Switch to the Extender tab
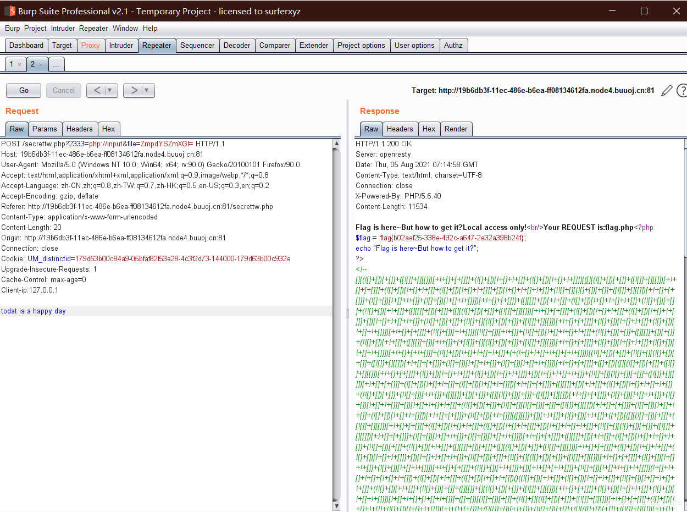This screenshot has width=687, height=512. pos(314,46)
